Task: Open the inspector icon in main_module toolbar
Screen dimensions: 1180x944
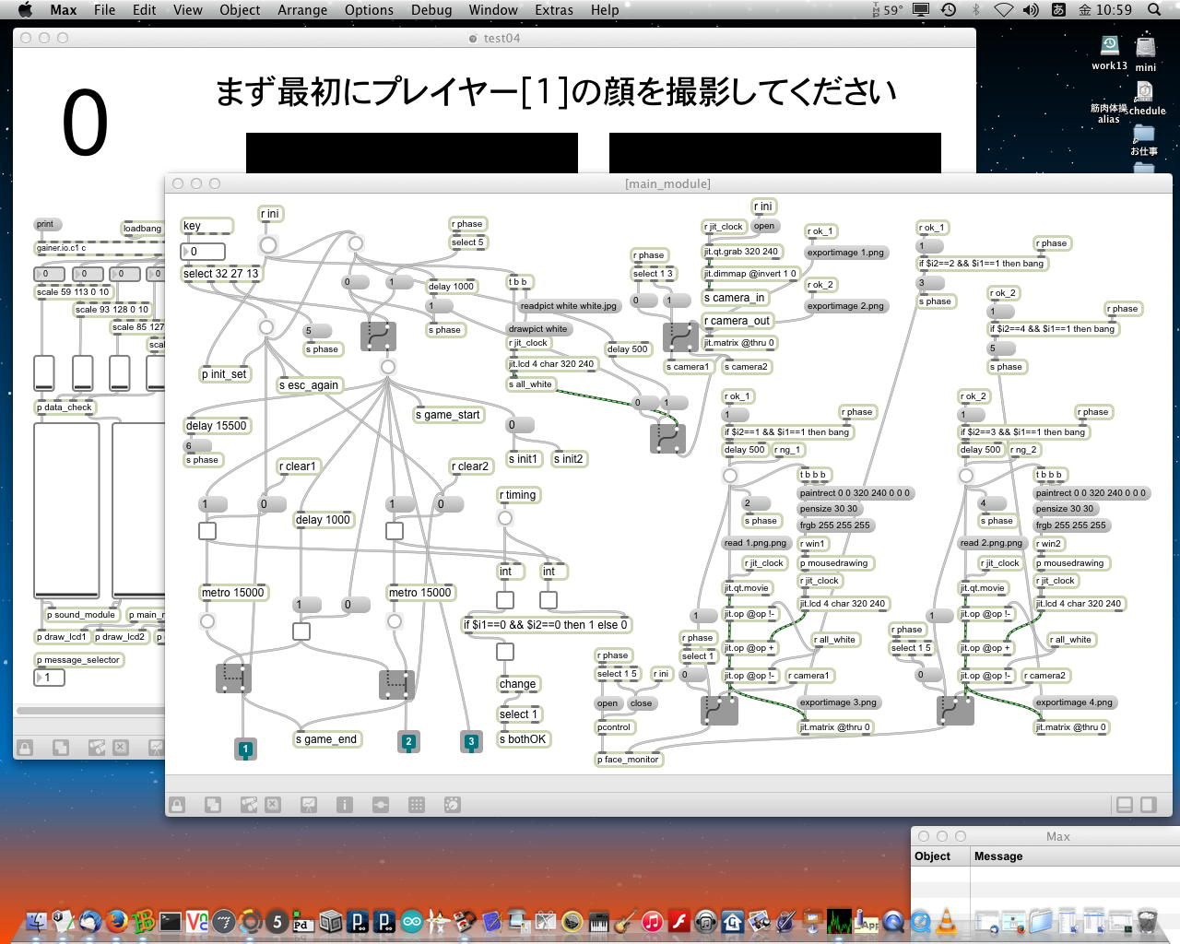Action: point(344,805)
